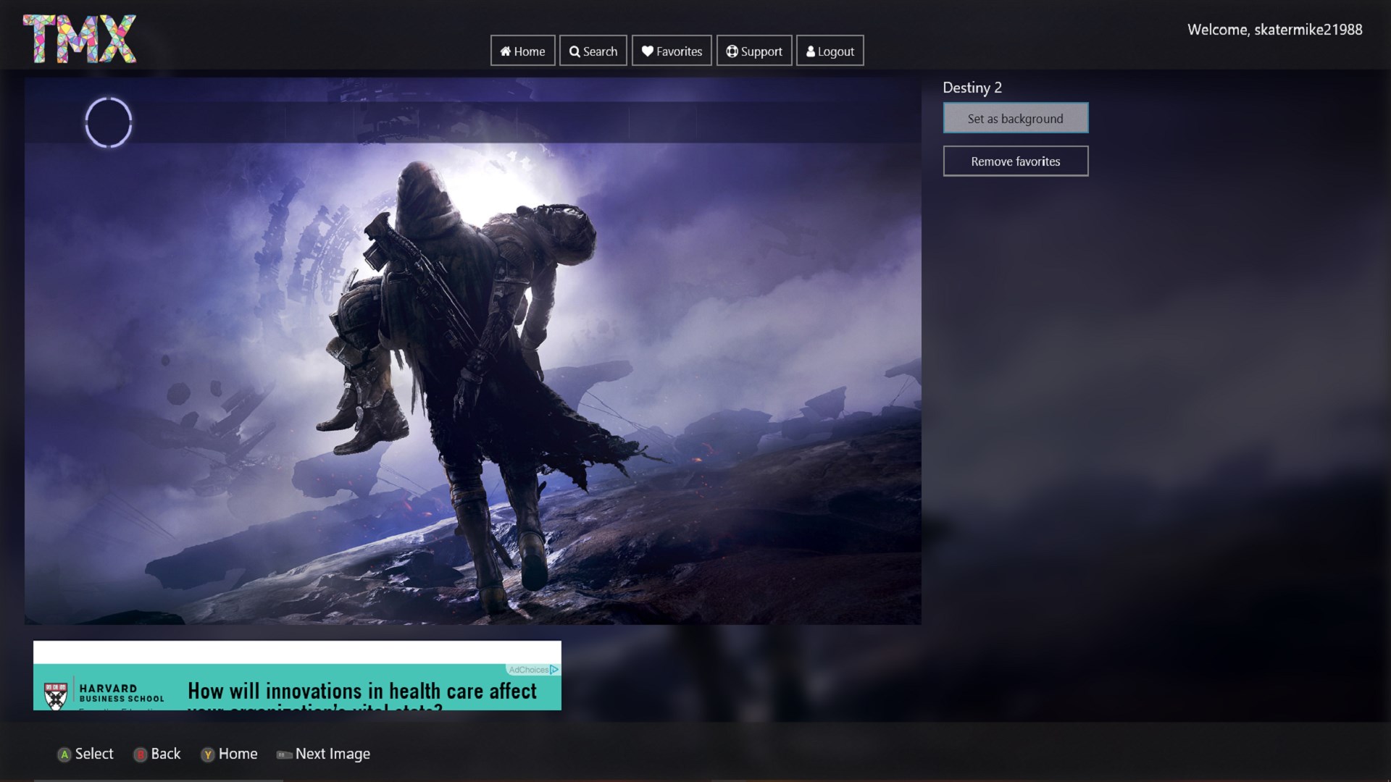The image size is (1391, 782).
Task: Click the heart icon on the Favorites button
Action: (x=647, y=51)
